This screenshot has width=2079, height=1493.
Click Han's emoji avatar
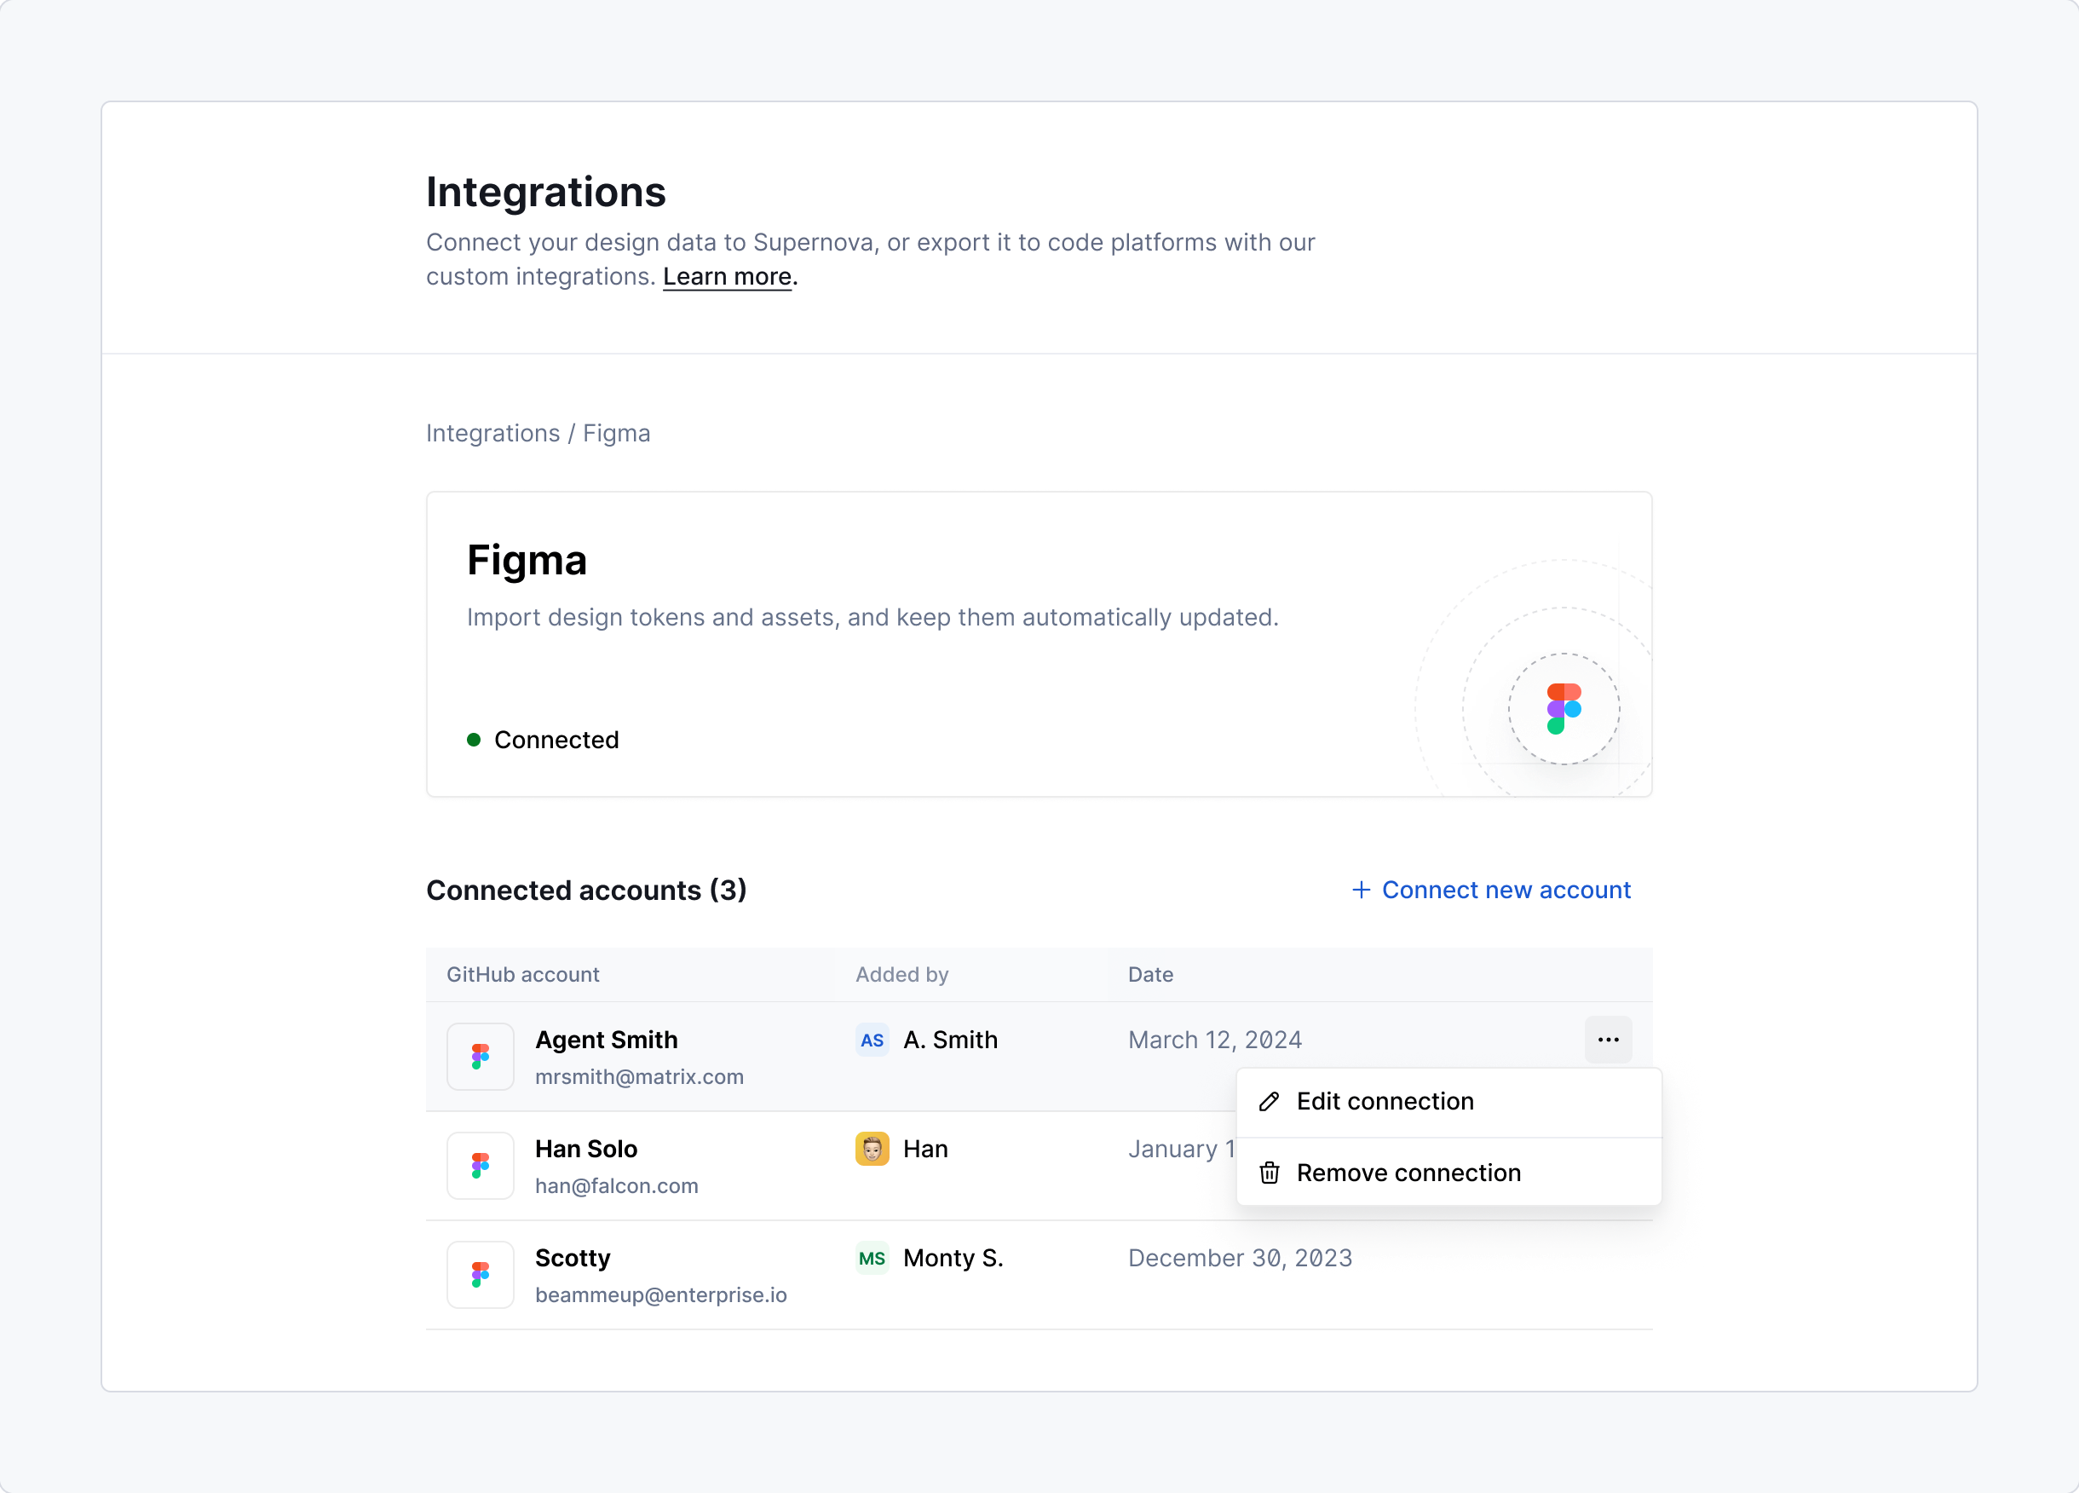[872, 1149]
